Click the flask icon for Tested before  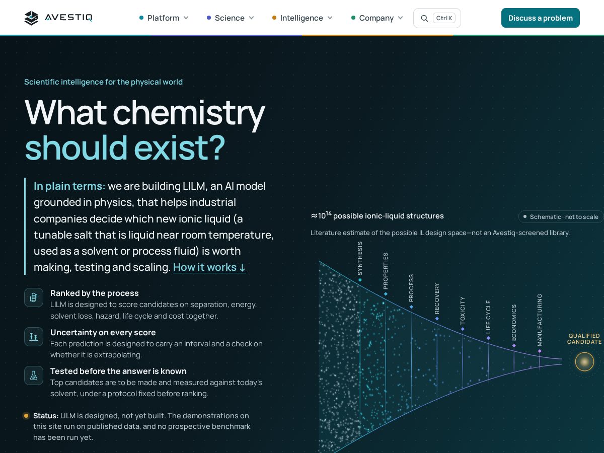(34, 375)
